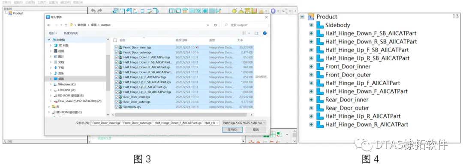Viewport: 463px width, 165px height.
Task: Click the Undo arrow in the main toolbar
Action: (x=93, y=11)
